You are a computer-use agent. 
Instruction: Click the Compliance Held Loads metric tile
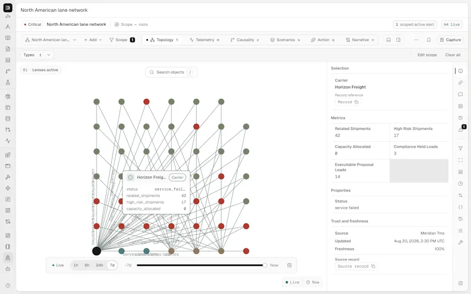pos(419,150)
